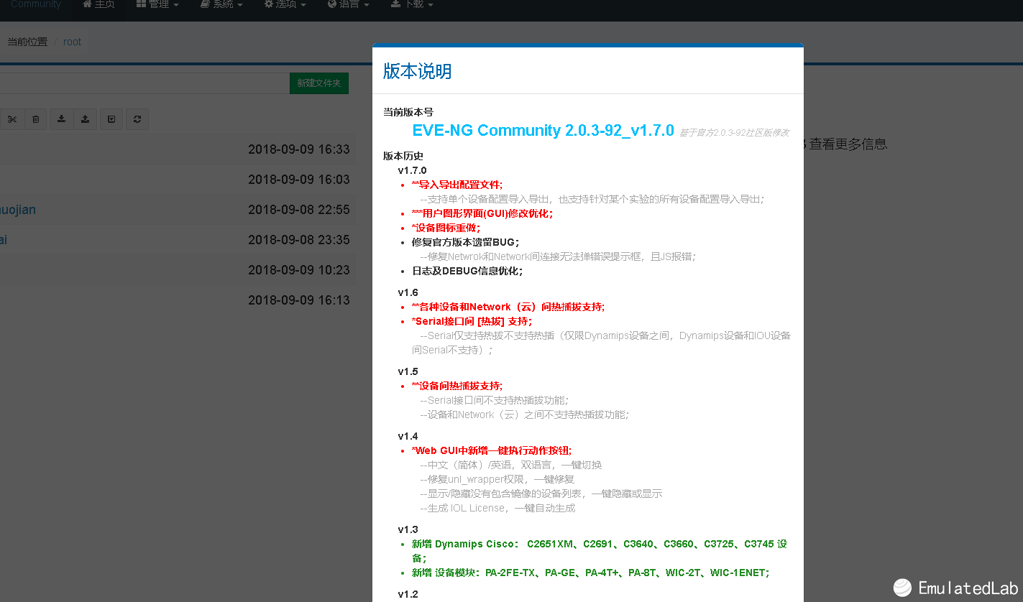
Task: Click the upload-arrow icon in file toolbar
Action: (x=85, y=119)
